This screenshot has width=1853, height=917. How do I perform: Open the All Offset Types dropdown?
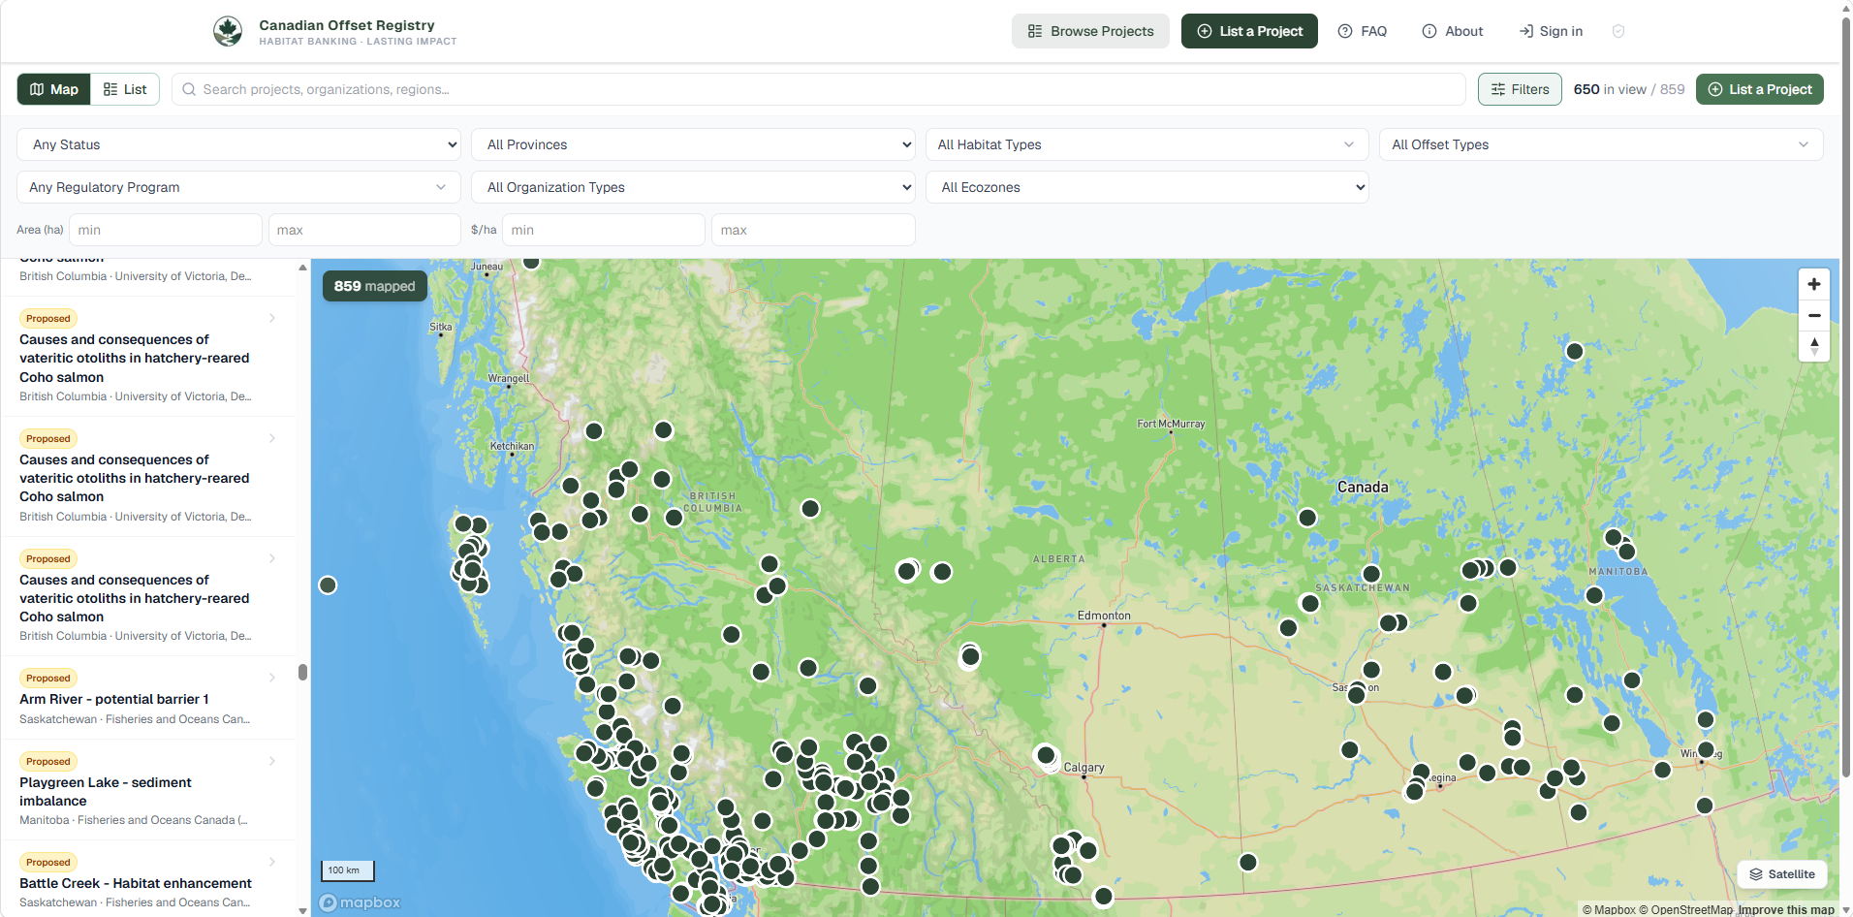(1601, 144)
